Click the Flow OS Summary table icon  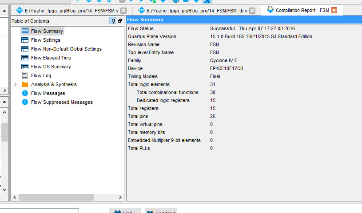click(25, 67)
